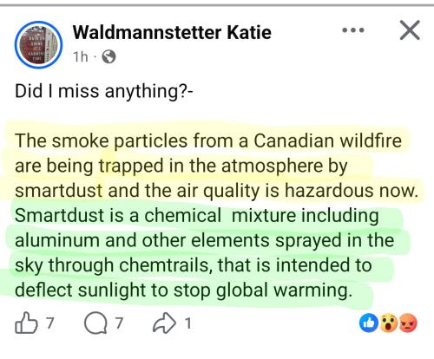This screenshot has height=359, width=434.
Task: Click the 1h post timestamp
Action: (80, 57)
